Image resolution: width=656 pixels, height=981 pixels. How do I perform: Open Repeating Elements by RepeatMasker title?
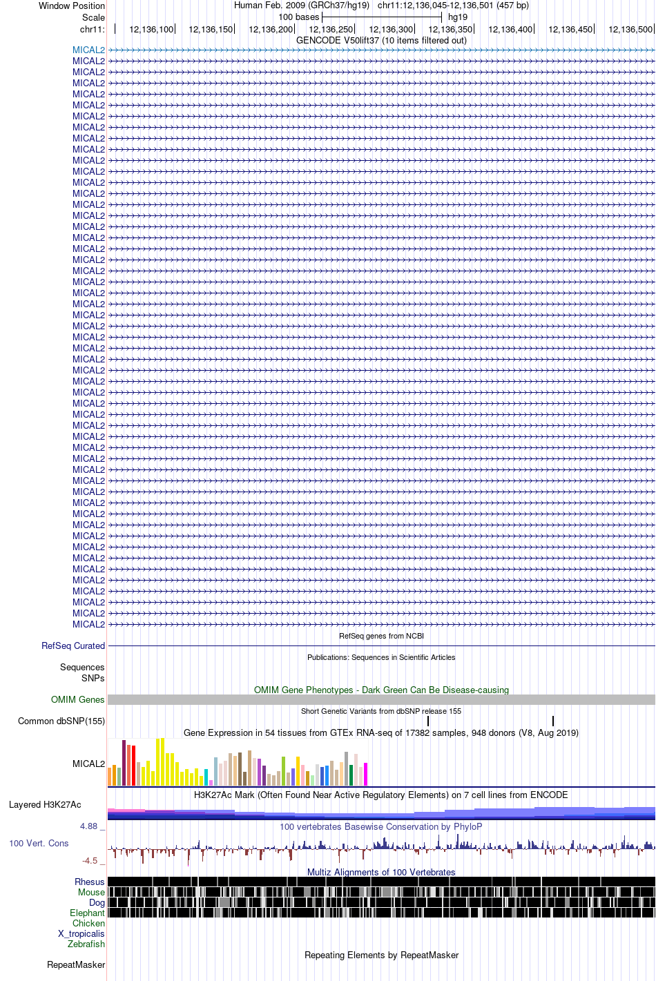381,955
